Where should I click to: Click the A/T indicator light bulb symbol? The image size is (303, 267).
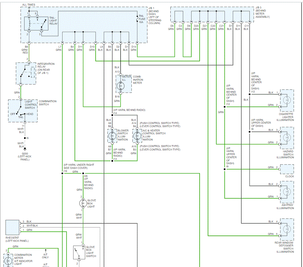pyautogui.click(x=8, y=261)
